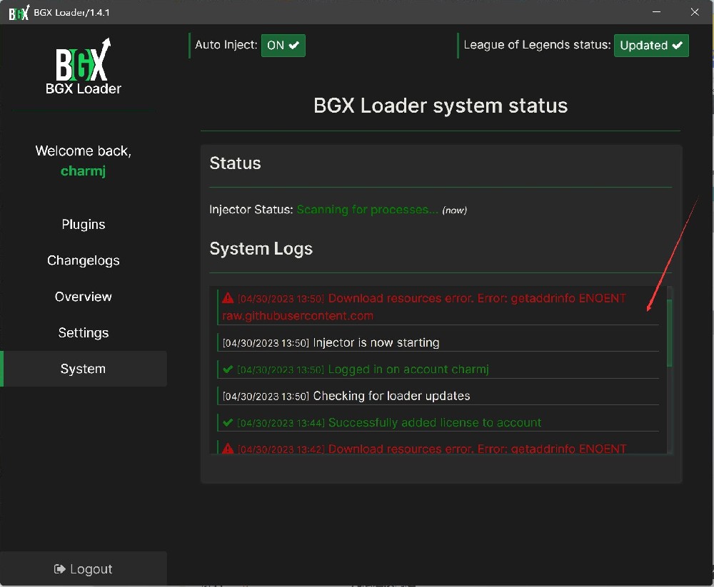
Task: Click the 'Welcome back,' greeting text
Action: pos(84,151)
